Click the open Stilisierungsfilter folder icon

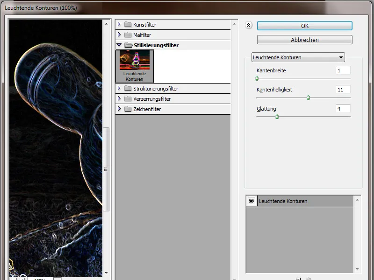tap(128, 45)
